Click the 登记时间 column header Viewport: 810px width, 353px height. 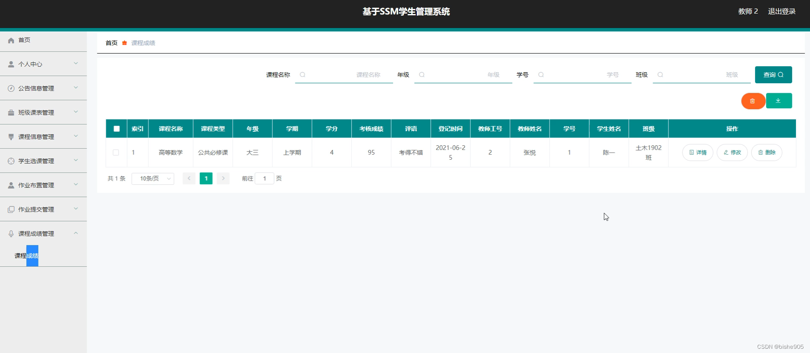coord(451,129)
